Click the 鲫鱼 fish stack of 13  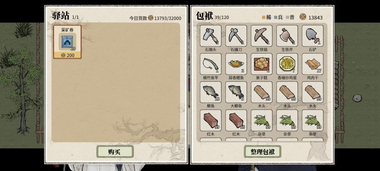click(x=211, y=92)
